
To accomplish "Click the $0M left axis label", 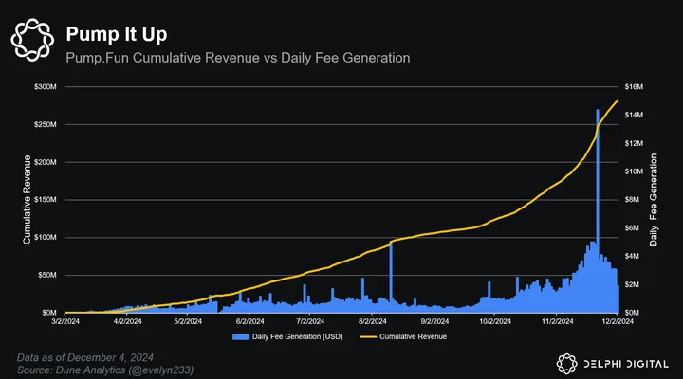I will (49, 313).
